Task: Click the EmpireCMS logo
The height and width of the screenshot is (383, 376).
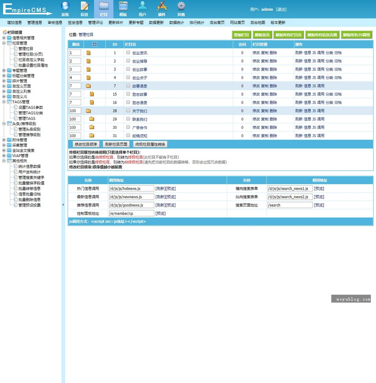Action: click(x=28, y=9)
